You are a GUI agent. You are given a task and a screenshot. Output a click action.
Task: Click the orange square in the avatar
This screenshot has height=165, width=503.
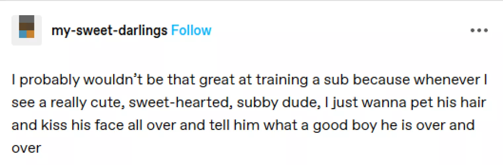30,34
